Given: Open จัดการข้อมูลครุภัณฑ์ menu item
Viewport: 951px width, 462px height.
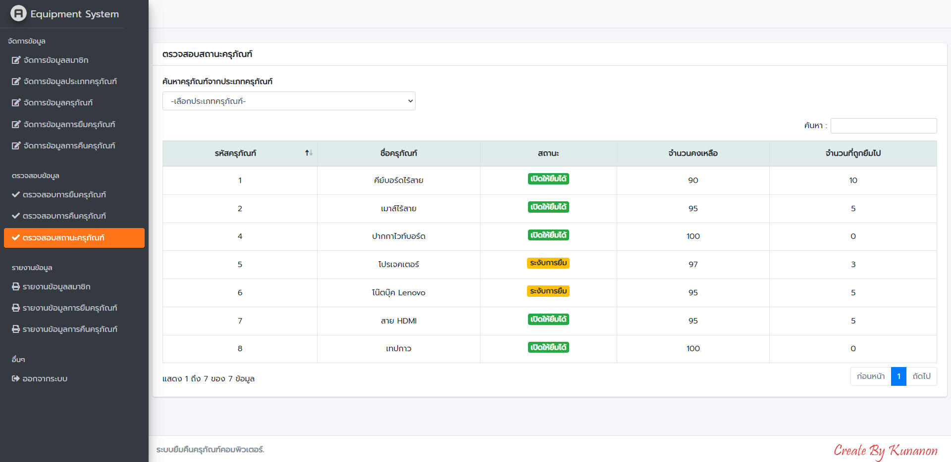Looking at the screenshot, I should pos(58,103).
